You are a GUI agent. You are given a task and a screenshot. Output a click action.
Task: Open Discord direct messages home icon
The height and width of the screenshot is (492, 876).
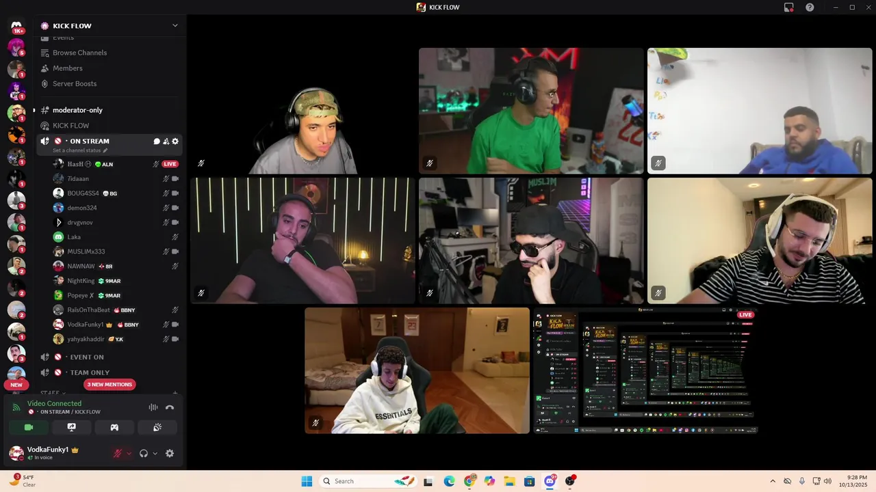coord(16,26)
